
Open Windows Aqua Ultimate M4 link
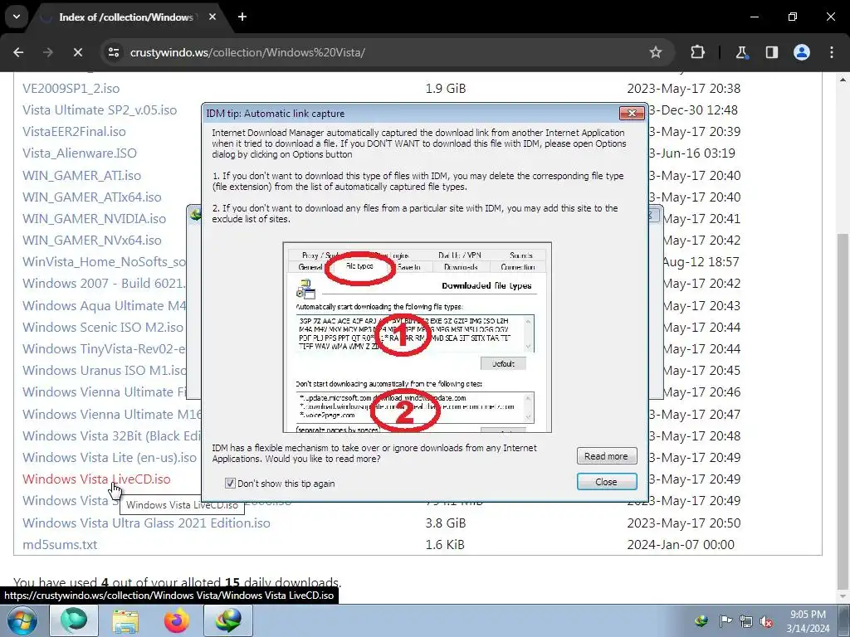(x=104, y=305)
